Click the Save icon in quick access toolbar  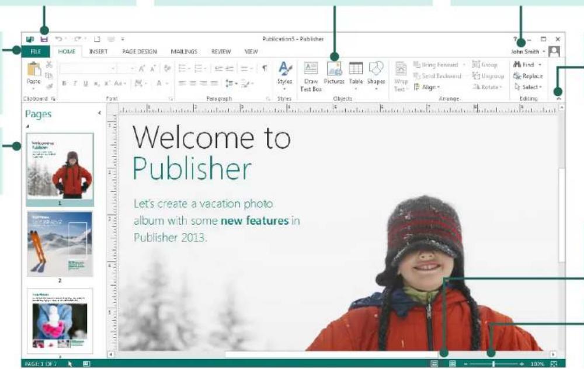[x=44, y=39]
